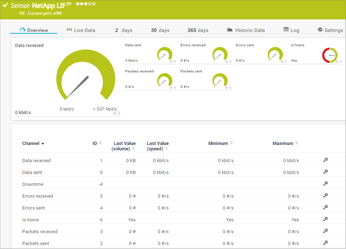The image size is (346, 249).
Task: Open settings gear for Data received channel row
Action: coord(325,160)
